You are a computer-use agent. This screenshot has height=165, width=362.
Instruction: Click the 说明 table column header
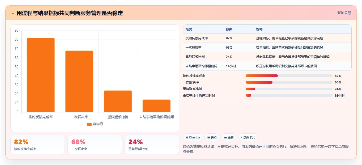click(x=259, y=29)
